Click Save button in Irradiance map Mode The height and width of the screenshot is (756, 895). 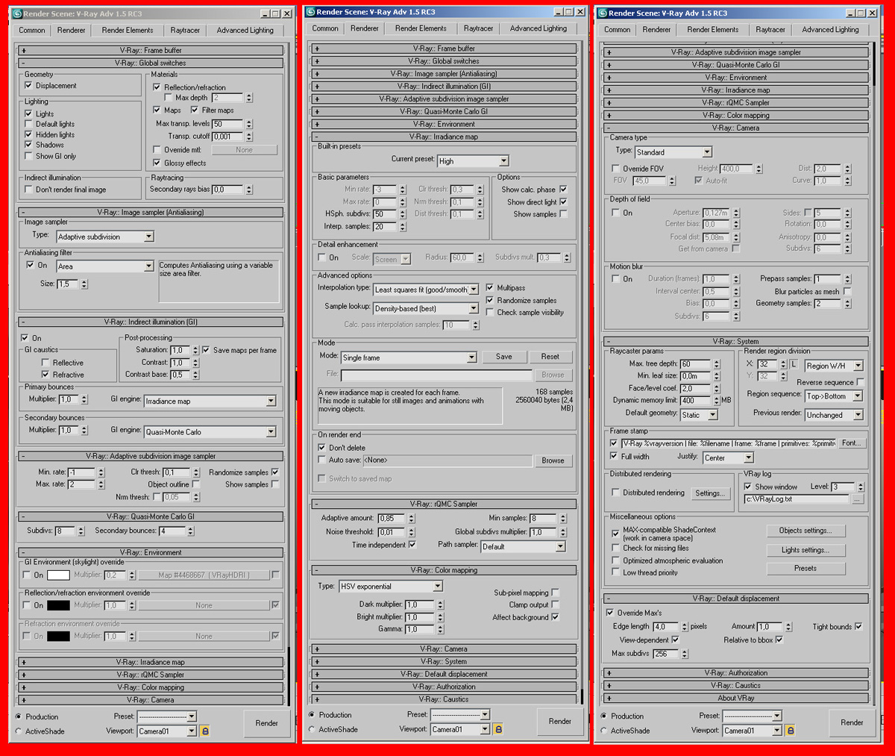click(504, 357)
